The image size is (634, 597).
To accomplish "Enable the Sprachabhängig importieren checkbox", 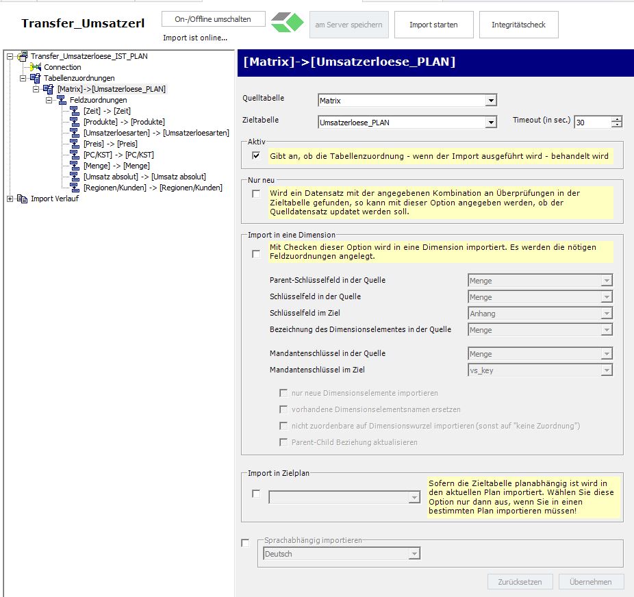I will click(x=245, y=543).
